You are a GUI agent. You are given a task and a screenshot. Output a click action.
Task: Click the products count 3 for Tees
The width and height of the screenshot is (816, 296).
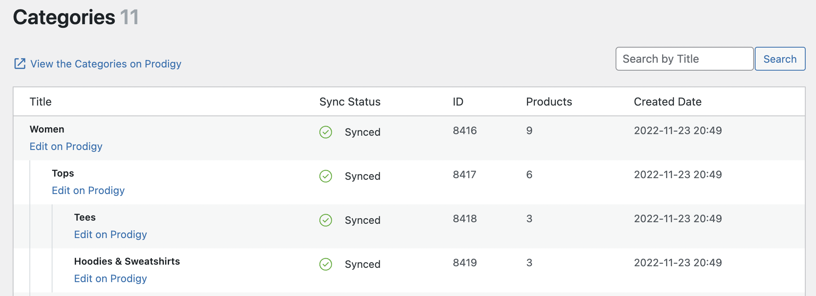[529, 219]
